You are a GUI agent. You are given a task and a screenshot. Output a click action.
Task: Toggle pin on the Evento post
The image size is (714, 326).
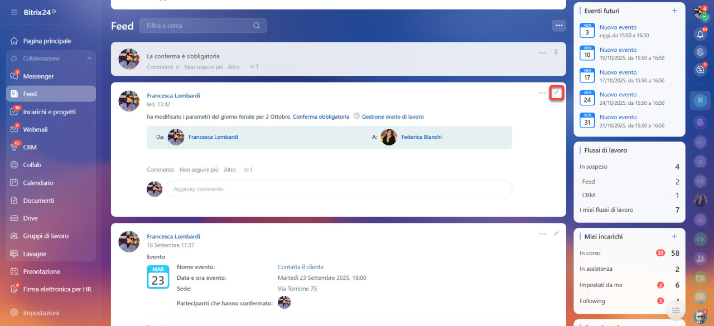pyautogui.click(x=556, y=233)
